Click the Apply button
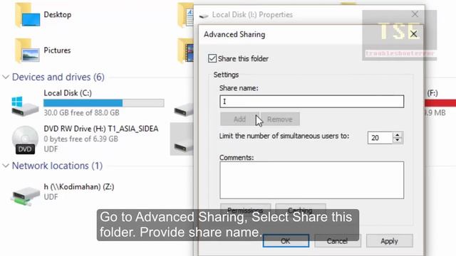Viewport: 456px width, 256px height. (390, 241)
